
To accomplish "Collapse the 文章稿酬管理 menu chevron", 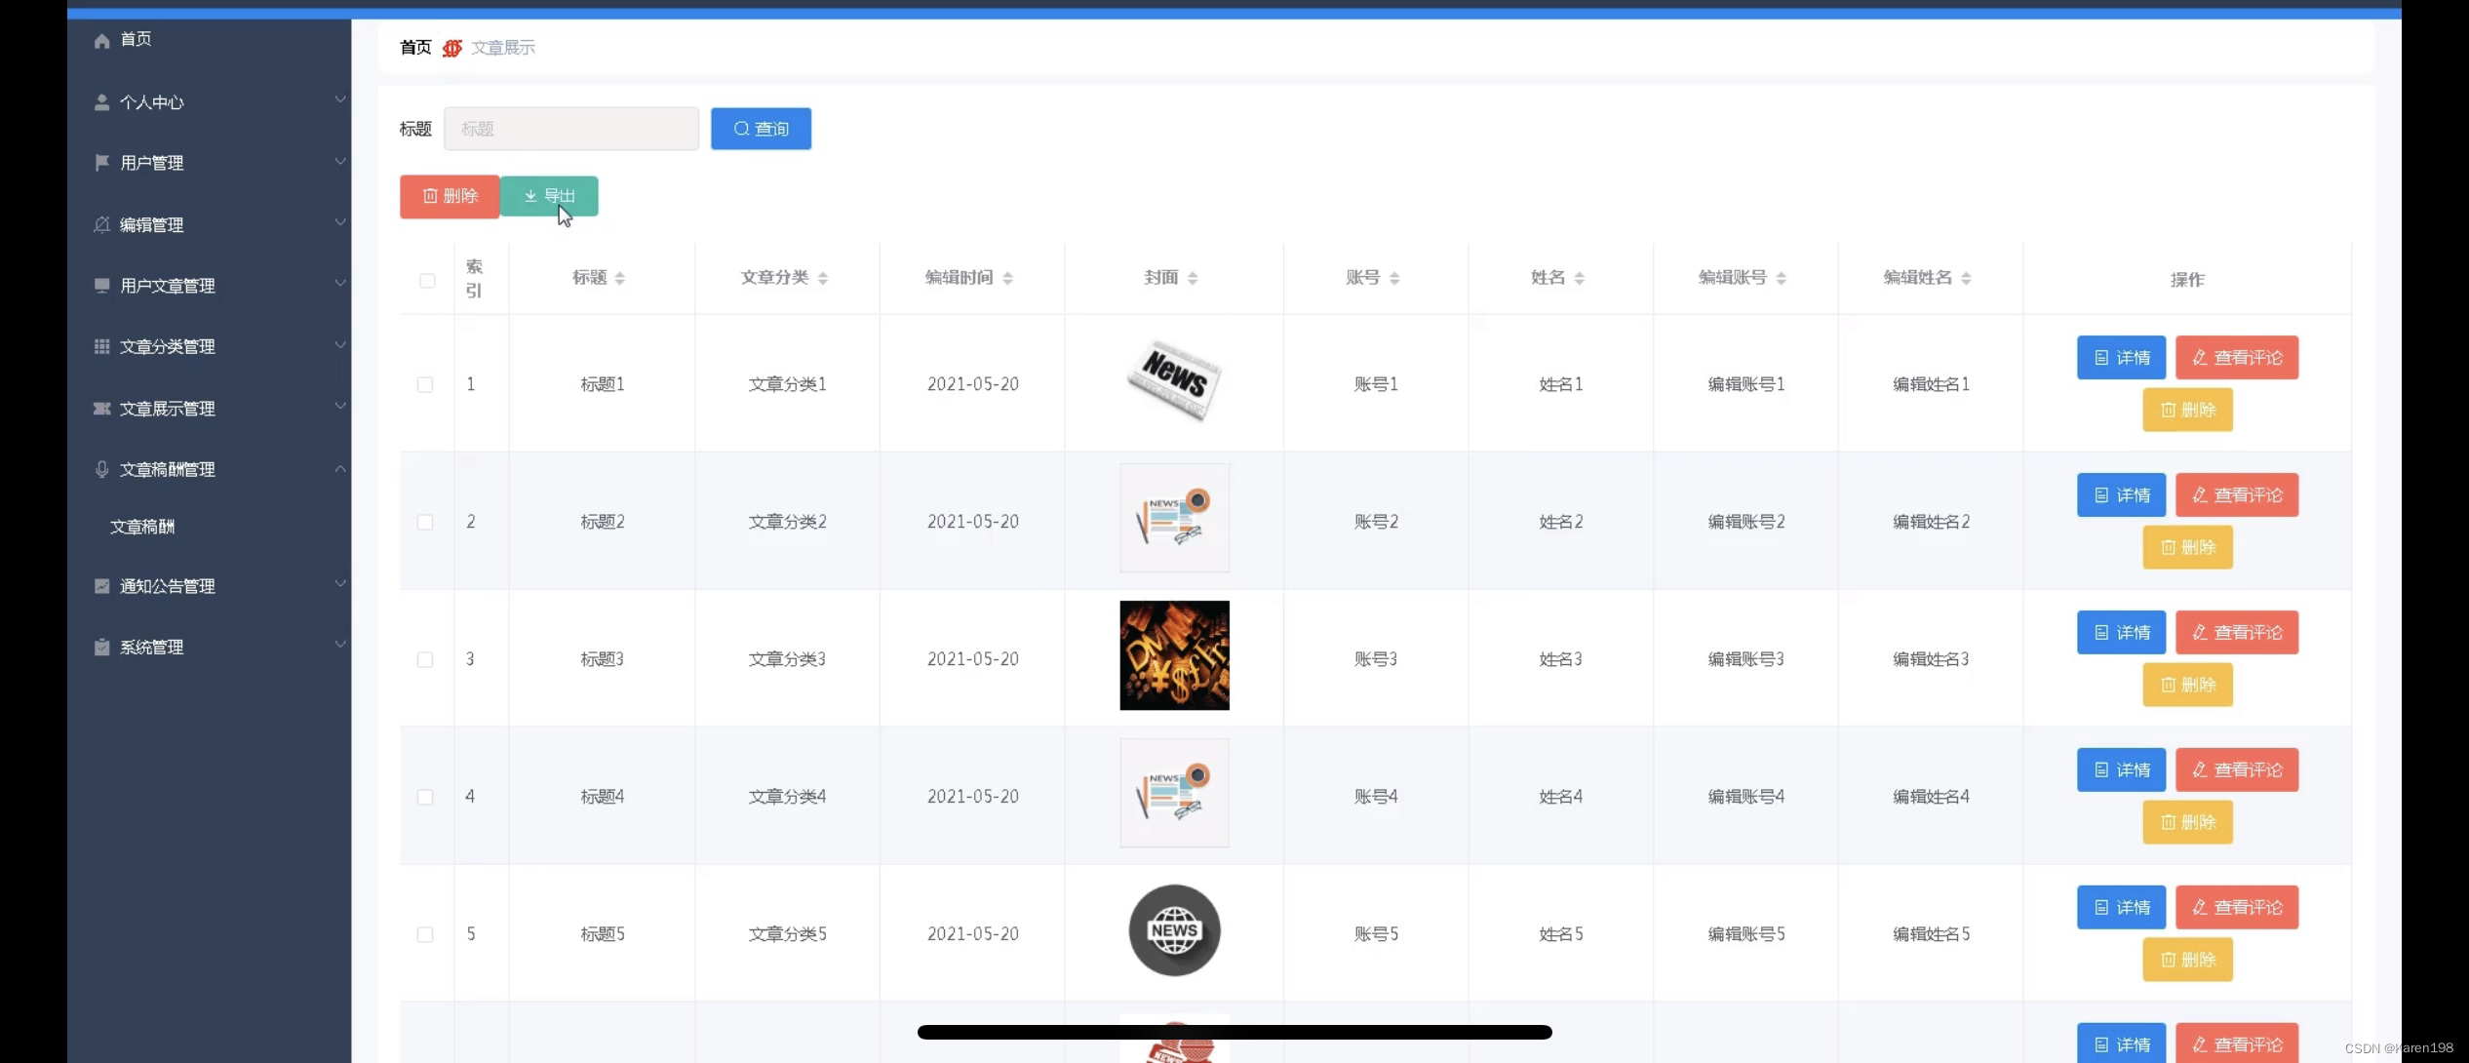I will click(339, 469).
